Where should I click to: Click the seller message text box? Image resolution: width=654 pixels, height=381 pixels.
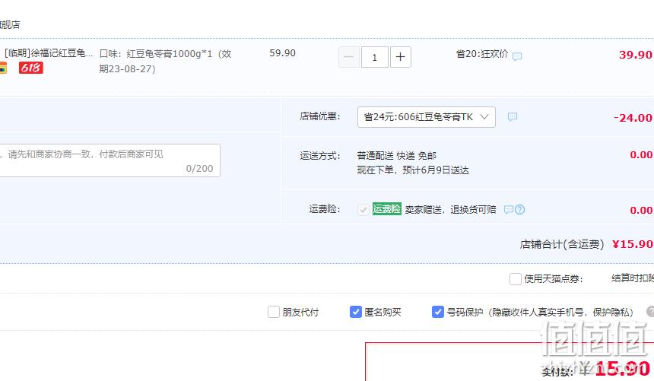(110, 160)
